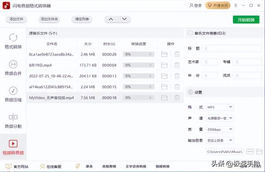
Task: Click the 时长(s) duration column header
Action: [109, 44]
